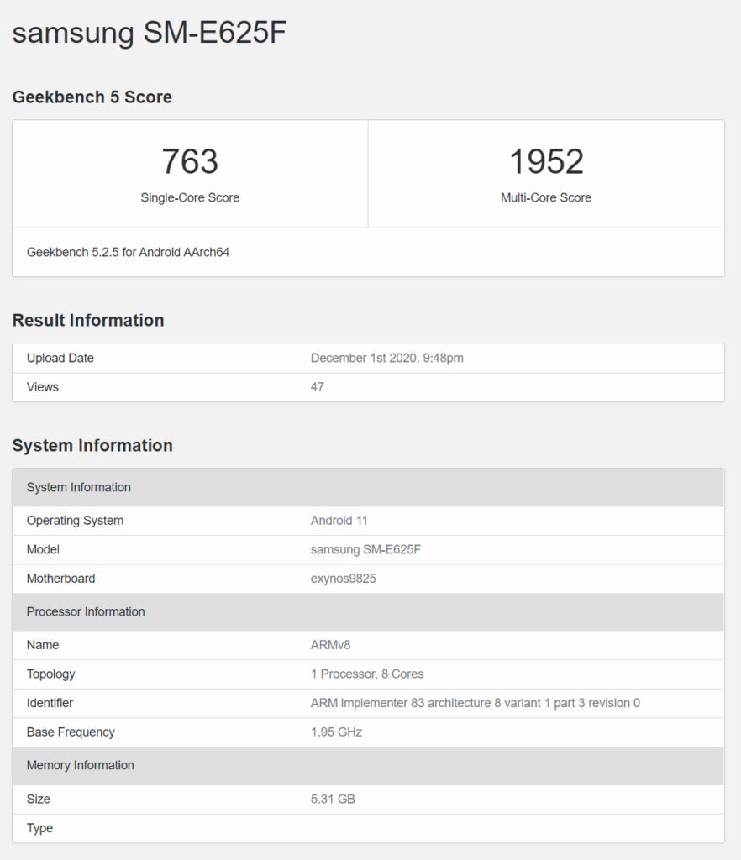Click the Type row label
This screenshot has height=860, width=741.
[x=39, y=828]
